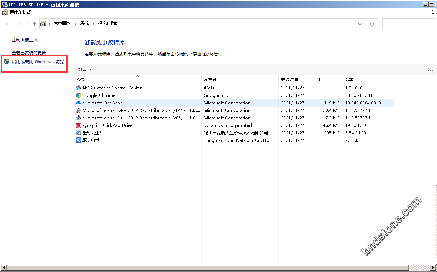Viewport: 437px width, 272px height.
Task: Open 控制面板主页 link
Action: click(25, 40)
